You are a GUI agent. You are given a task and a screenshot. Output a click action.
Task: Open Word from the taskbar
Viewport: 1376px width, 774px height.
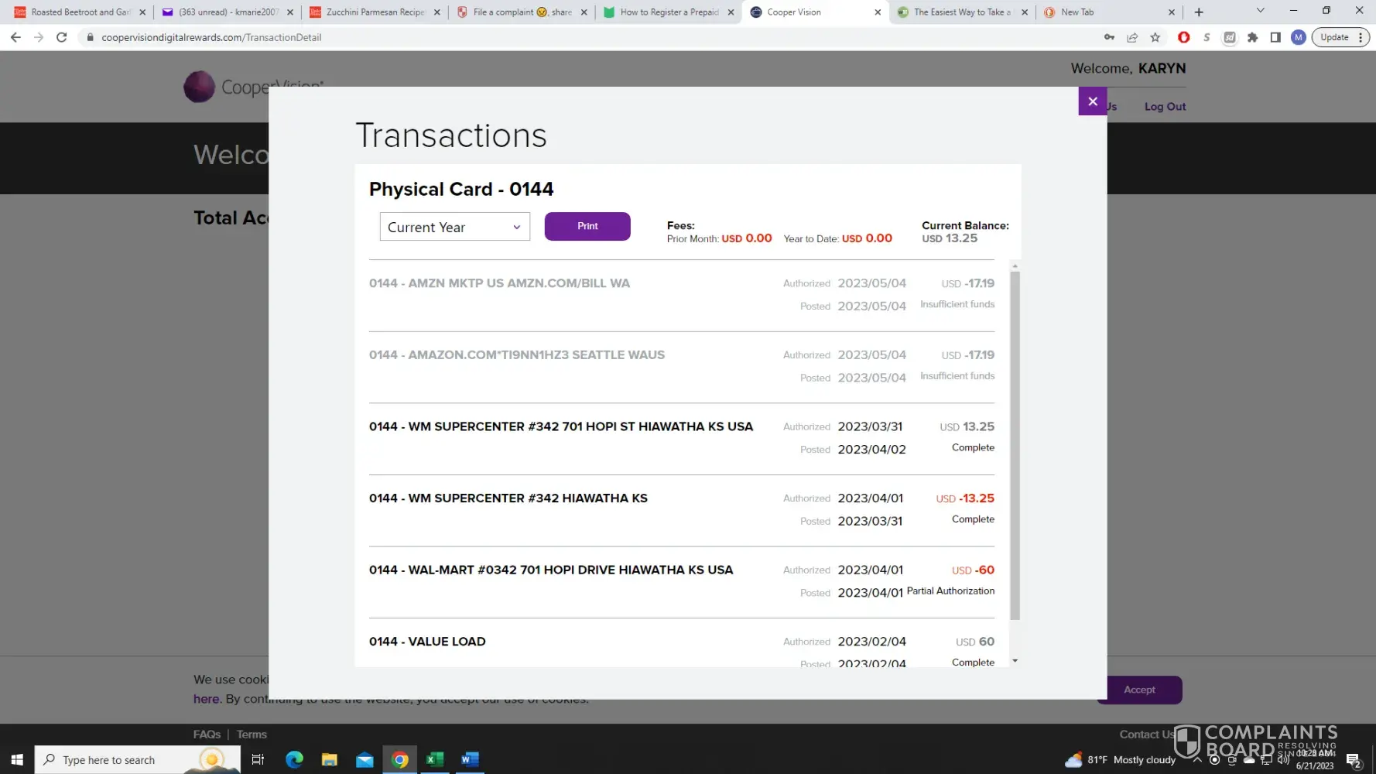pyautogui.click(x=470, y=759)
